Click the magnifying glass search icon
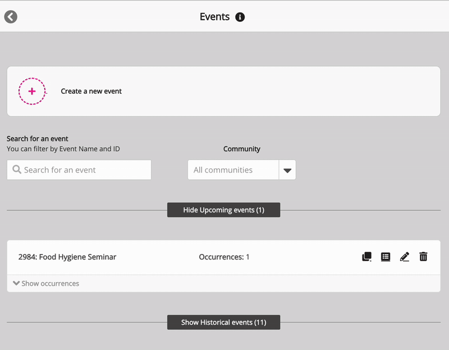 pyautogui.click(x=17, y=170)
